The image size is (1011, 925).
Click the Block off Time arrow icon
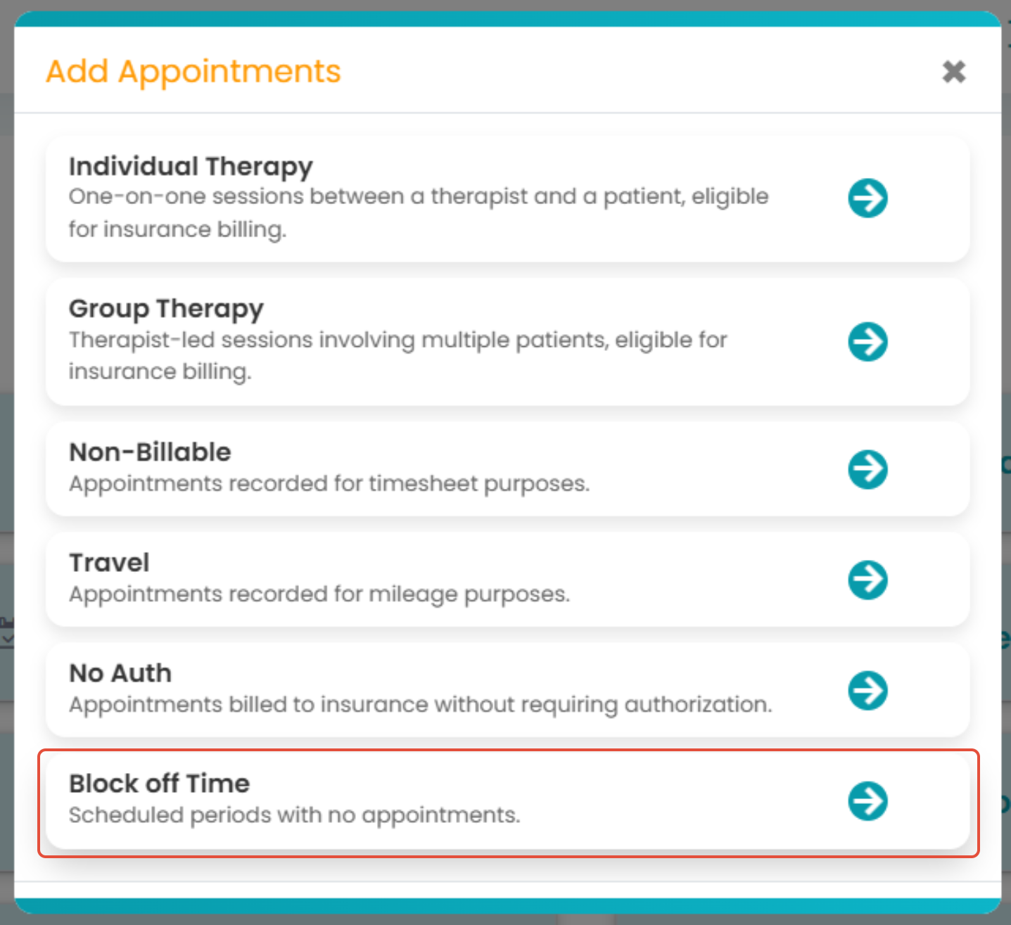pyautogui.click(x=867, y=800)
